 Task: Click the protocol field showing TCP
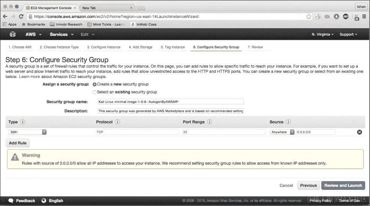tap(137, 132)
